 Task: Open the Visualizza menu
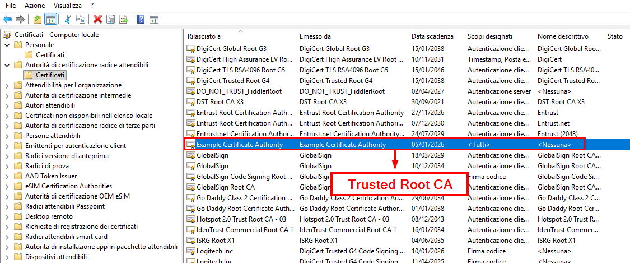67,5
